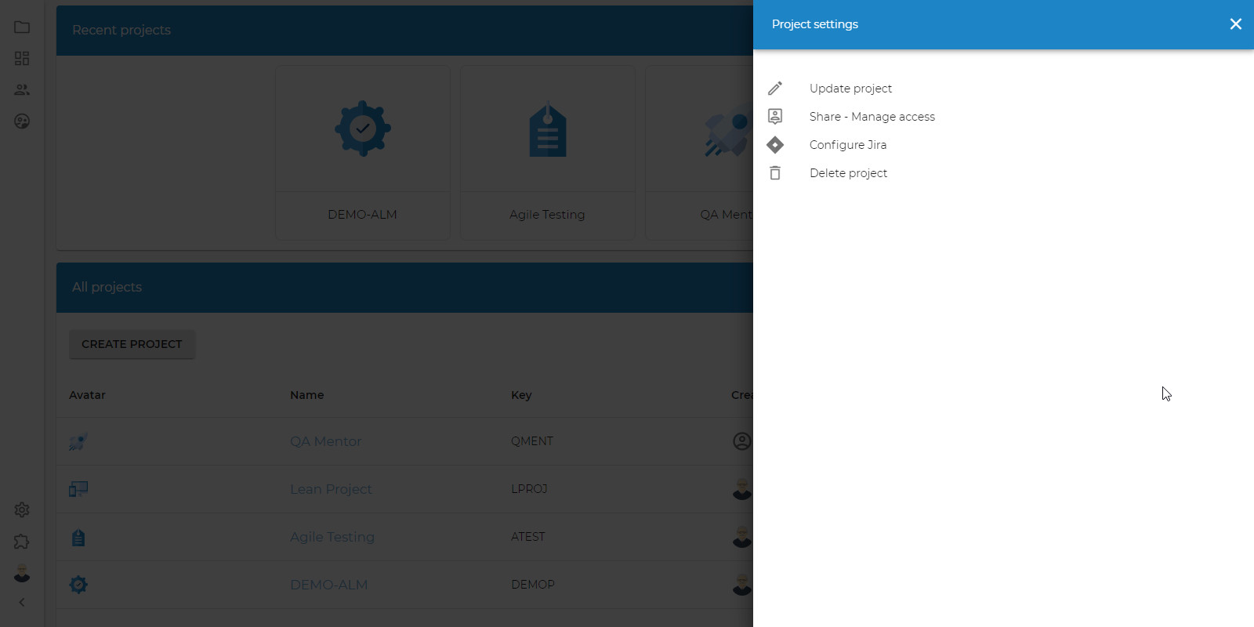
Task: Click the All projects header
Action: point(107,287)
